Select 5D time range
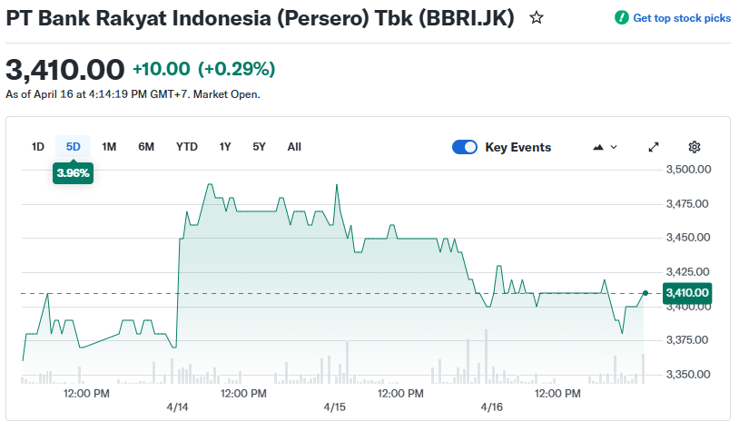 coord(74,147)
